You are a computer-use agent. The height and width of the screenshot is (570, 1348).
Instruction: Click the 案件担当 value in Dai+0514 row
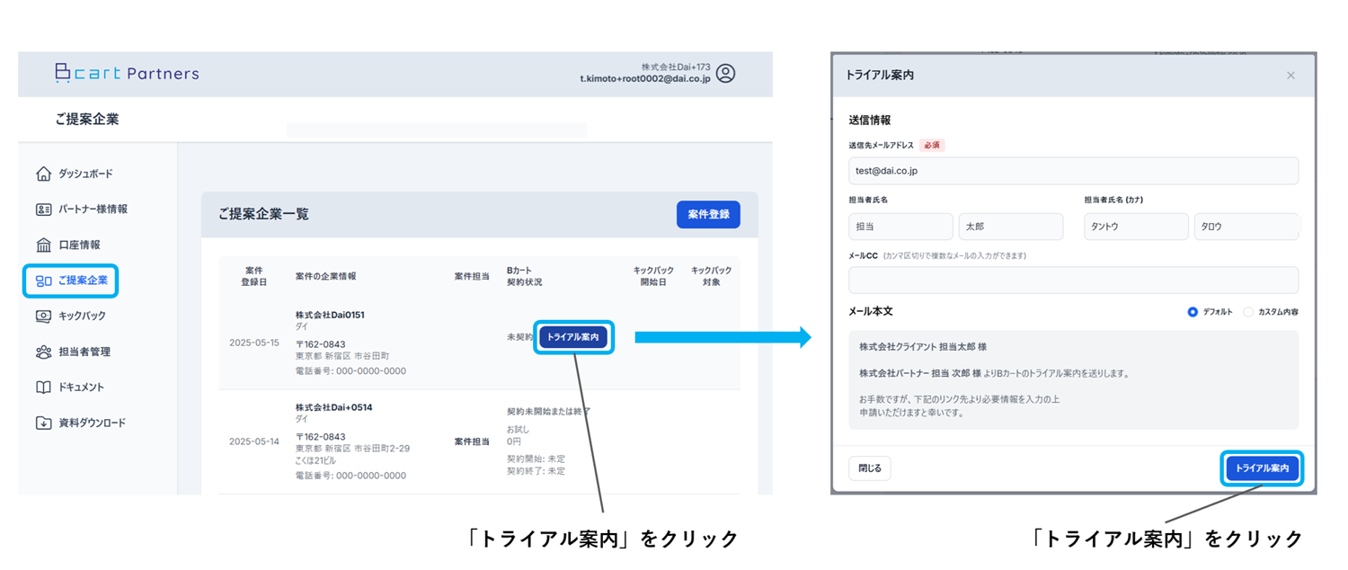pos(472,441)
